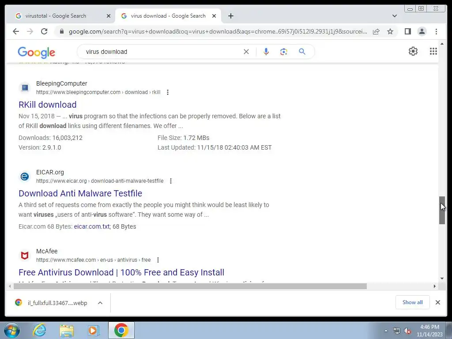Go to Google home via logo
Viewport: 452px width, 339px height.
(36, 52)
